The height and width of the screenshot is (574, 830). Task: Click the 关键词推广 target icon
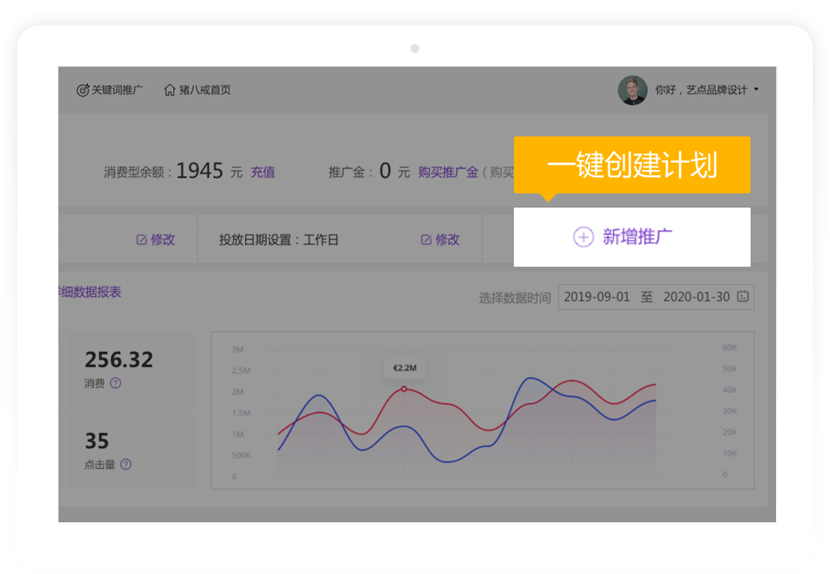click(82, 90)
